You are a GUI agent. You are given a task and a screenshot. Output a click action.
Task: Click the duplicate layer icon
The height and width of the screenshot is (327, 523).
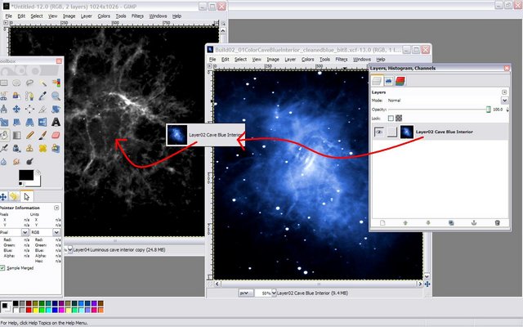[x=450, y=222]
